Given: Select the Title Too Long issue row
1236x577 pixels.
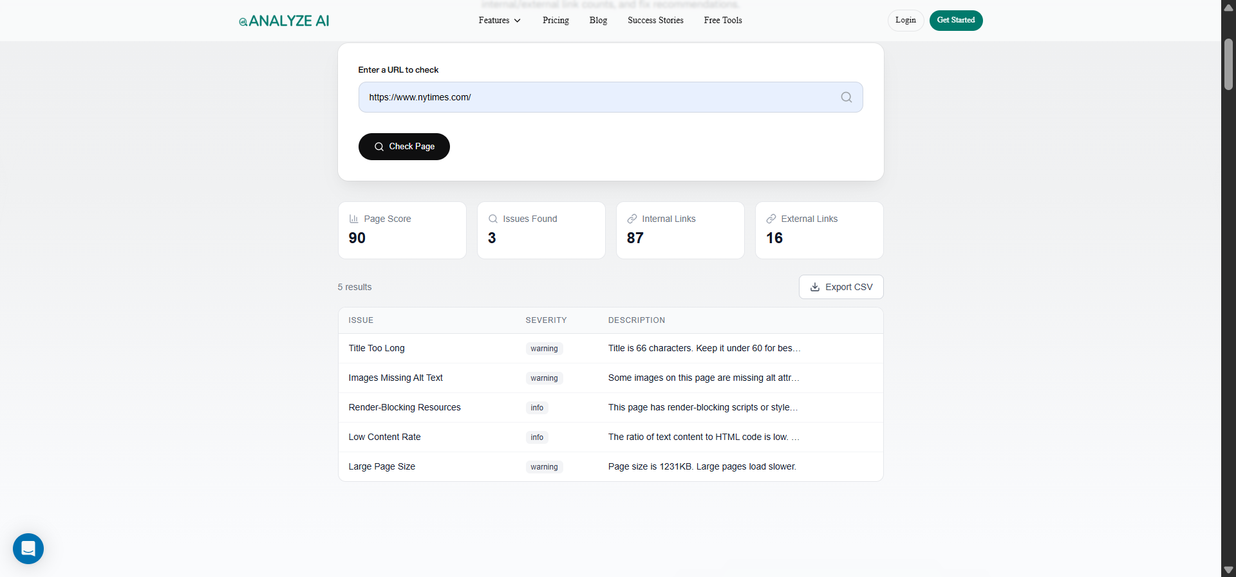Looking at the screenshot, I should 610,349.
